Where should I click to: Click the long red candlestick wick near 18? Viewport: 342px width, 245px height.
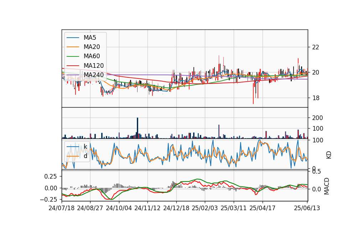pyautogui.click(x=253, y=93)
